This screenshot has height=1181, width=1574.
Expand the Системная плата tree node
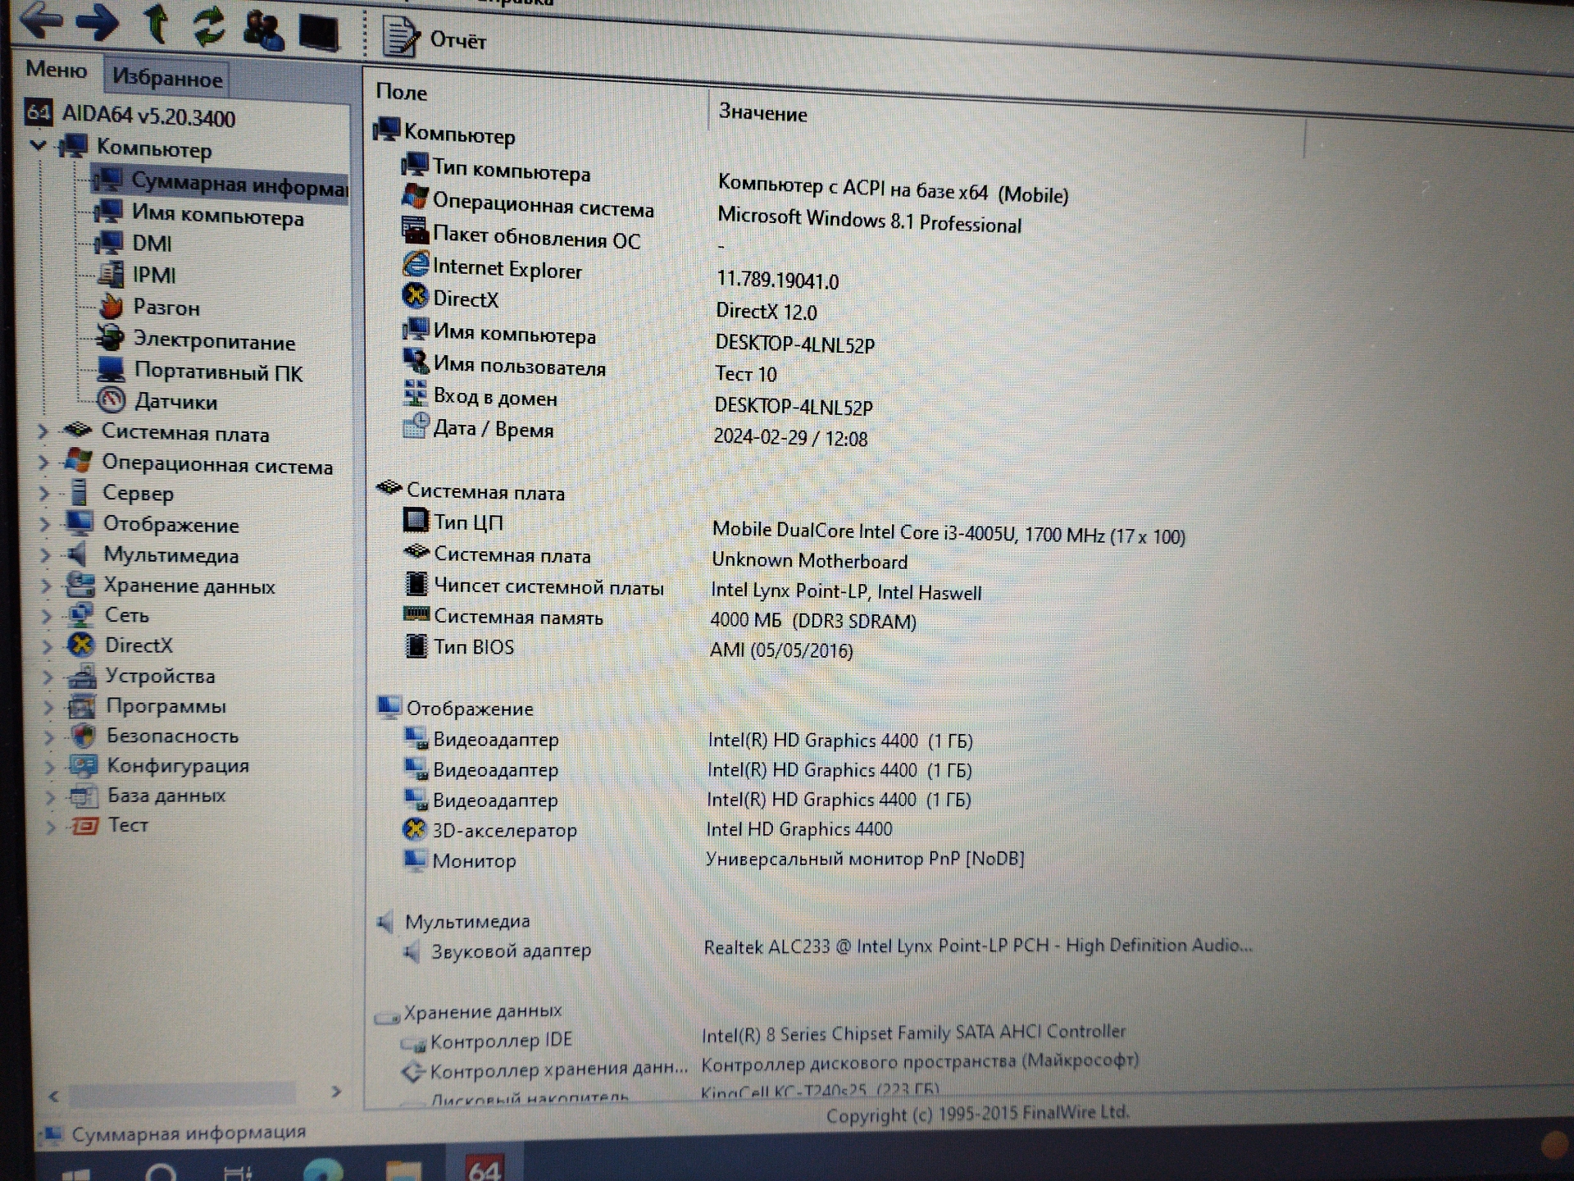[x=43, y=431]
